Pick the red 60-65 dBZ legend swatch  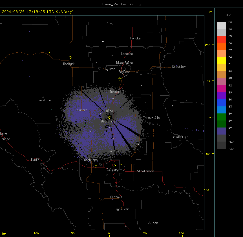pyautogui.click(x=222, y=40)
